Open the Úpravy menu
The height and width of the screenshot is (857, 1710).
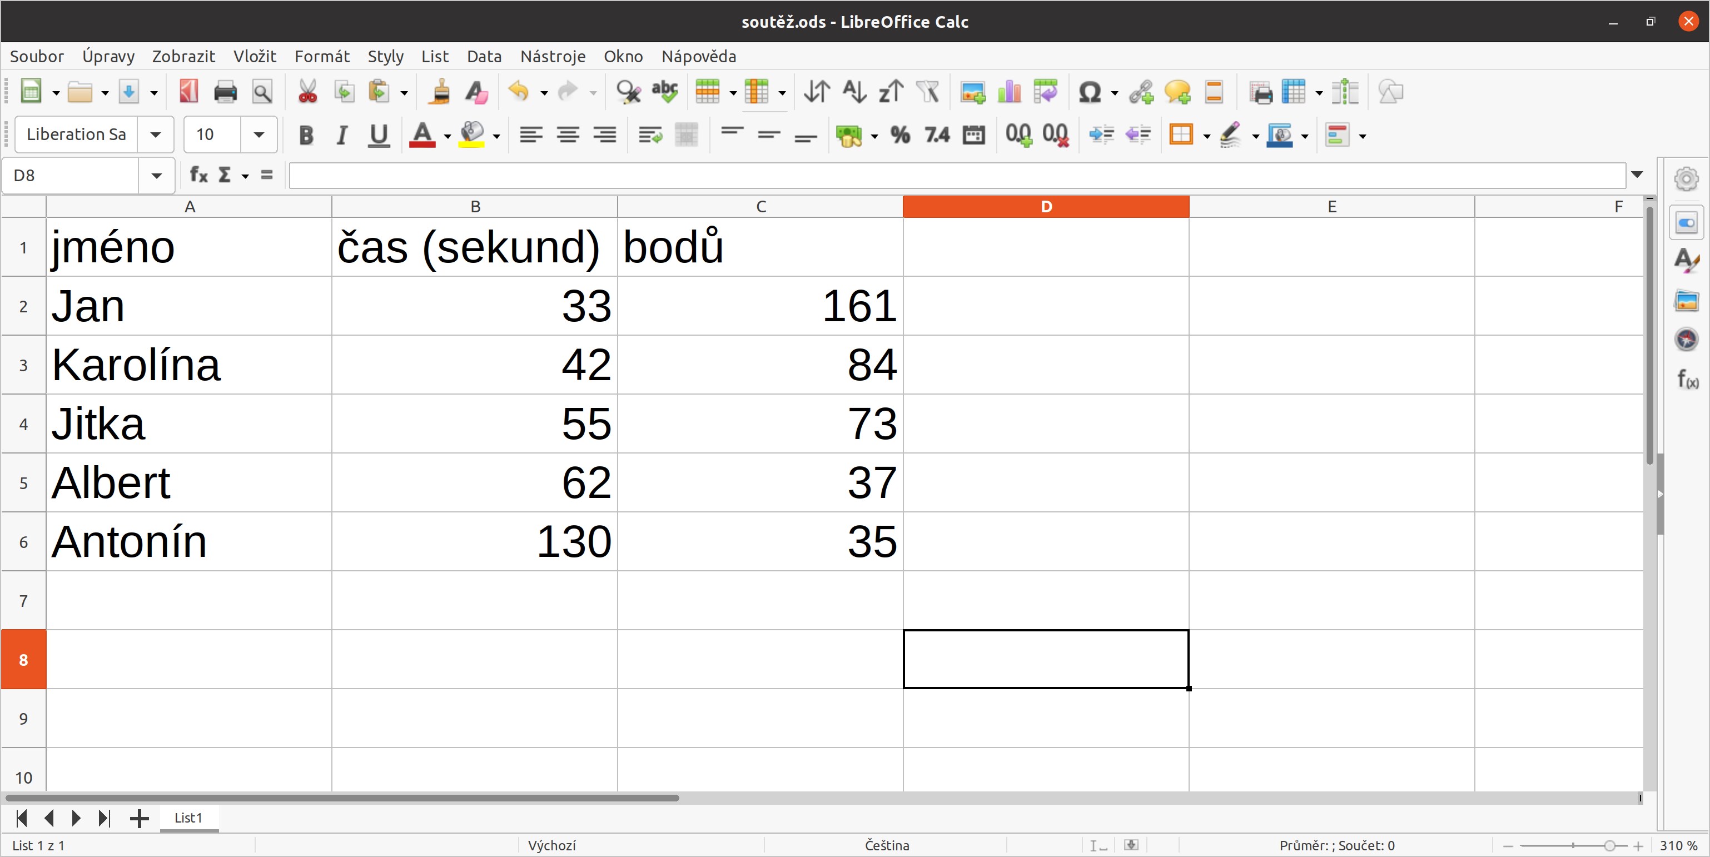[x=108, y=57]
